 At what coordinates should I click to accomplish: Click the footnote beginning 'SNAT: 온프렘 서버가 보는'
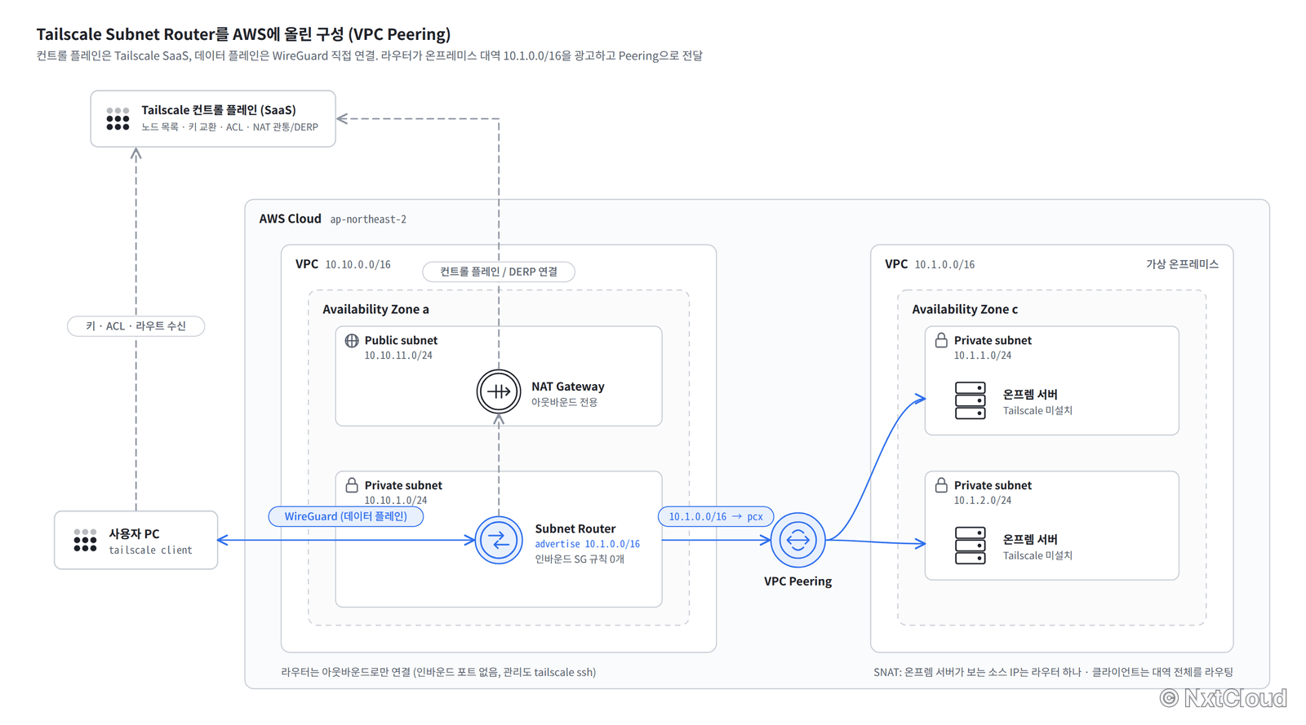1053,672
